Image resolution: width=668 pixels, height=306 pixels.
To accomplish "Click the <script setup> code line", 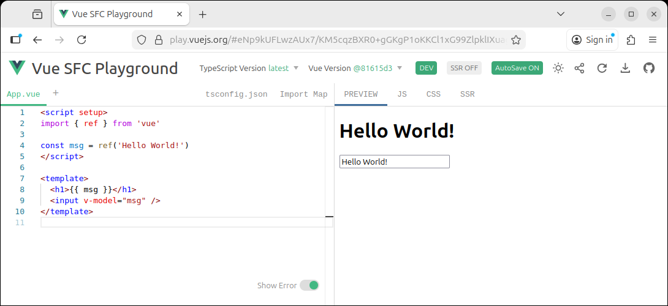I will pos(74,113).
